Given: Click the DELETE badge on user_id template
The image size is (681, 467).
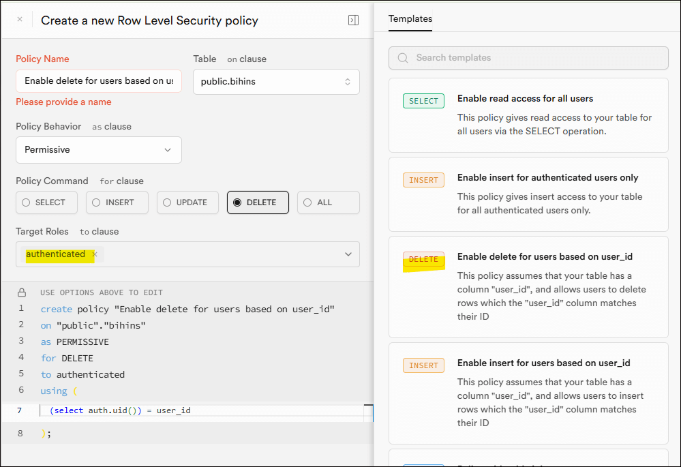Looking at the screenshot, I should [x=423, y=259].
